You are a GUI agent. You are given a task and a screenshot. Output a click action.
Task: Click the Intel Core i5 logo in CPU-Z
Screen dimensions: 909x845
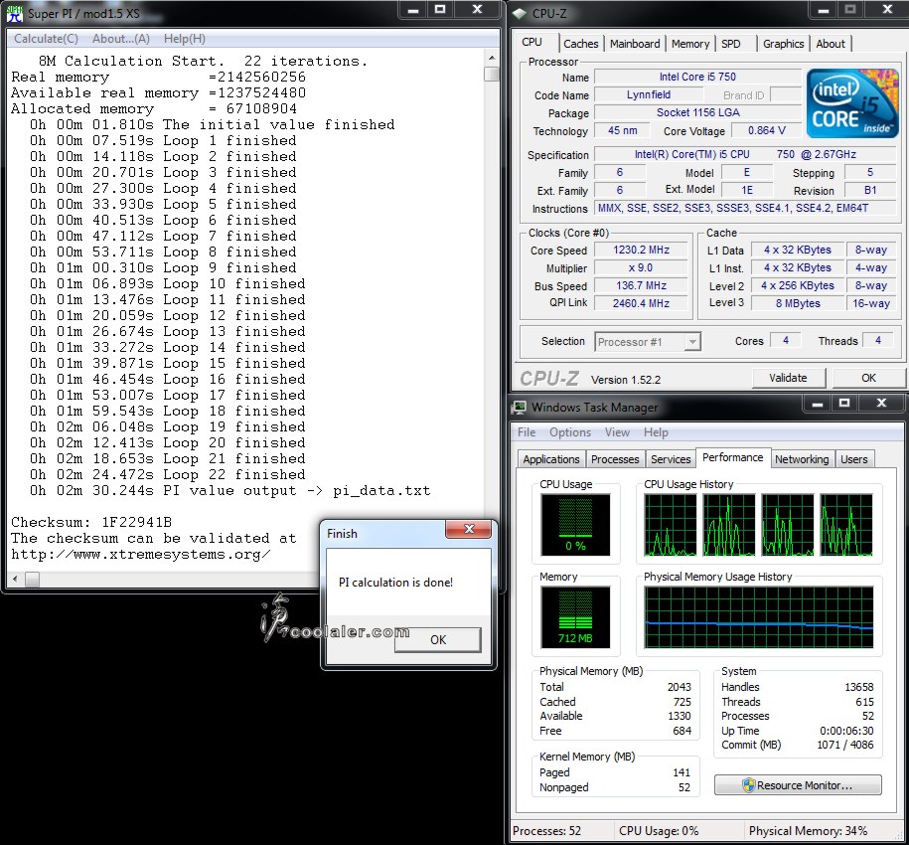pyautogui.click(x=852, y=103)
